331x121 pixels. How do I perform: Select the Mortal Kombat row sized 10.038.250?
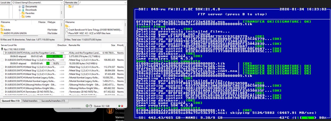point(62,78)
